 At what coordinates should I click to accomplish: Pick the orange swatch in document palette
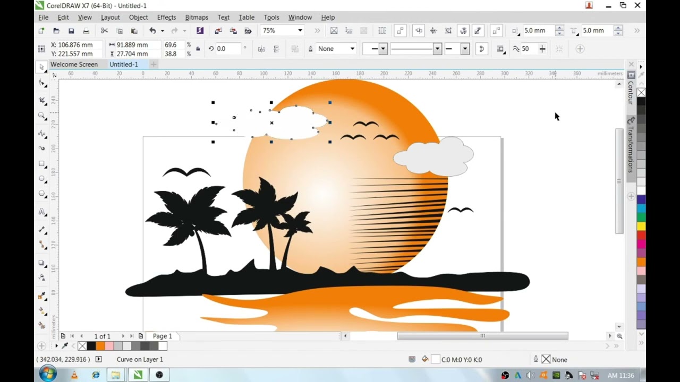tap(100, 346)
